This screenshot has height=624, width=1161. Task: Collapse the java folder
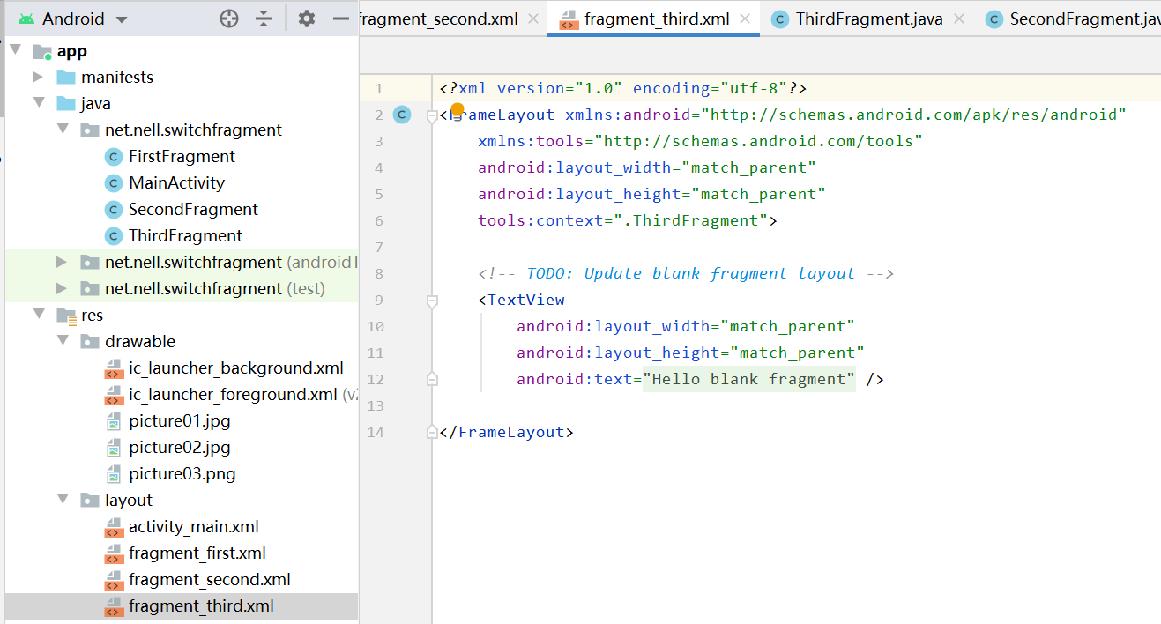38,104
